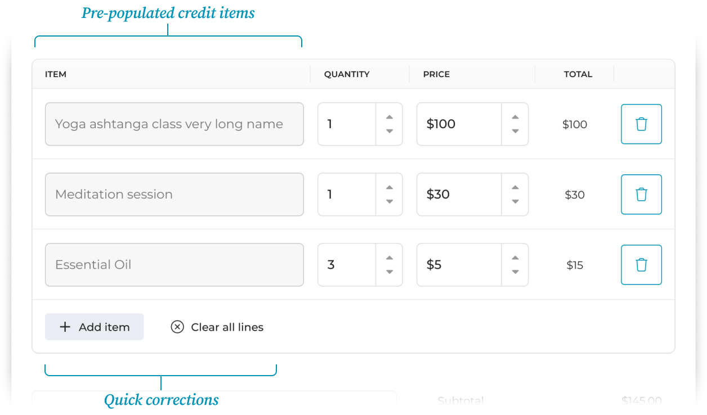Click the Add item button

pyautogui.click(x=95, y=327)
